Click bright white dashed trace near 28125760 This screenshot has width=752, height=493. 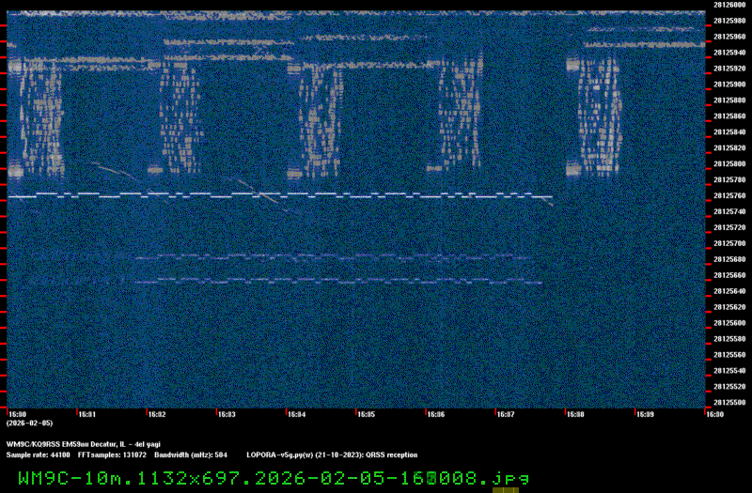(280, 195)
